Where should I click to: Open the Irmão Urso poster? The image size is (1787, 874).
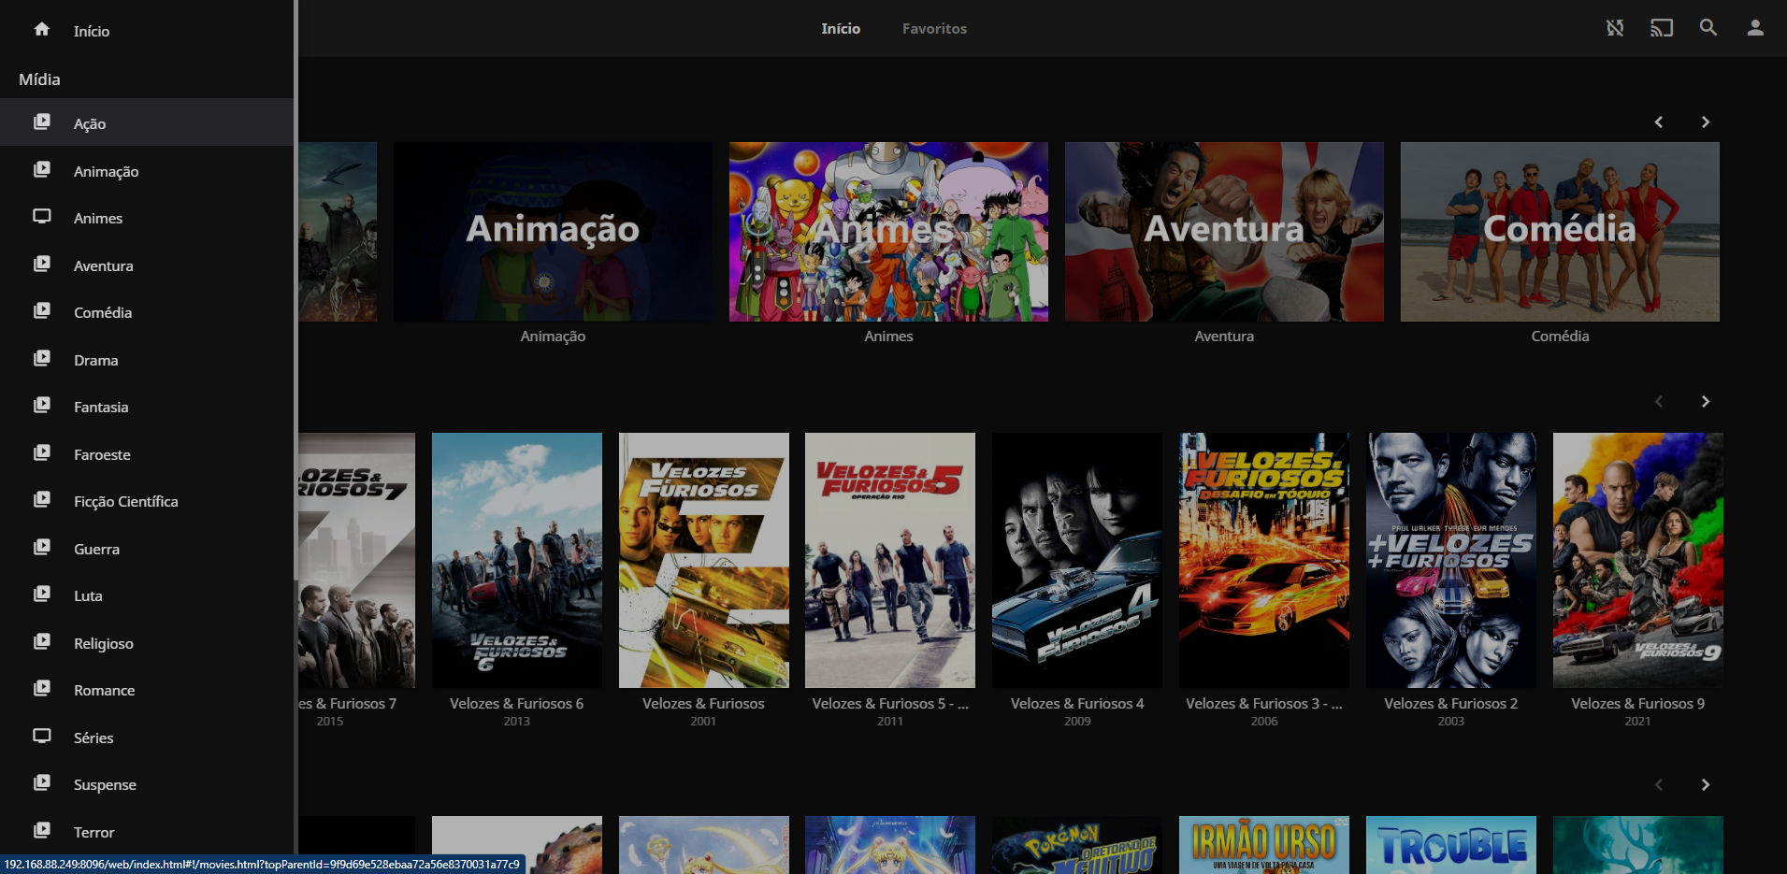tap(1264, 845)
